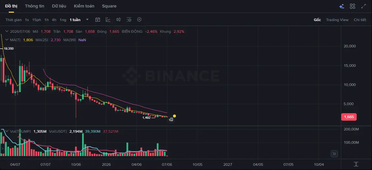Click the news marker icon on chart
The image size is (372, 170).
point(171,120)
